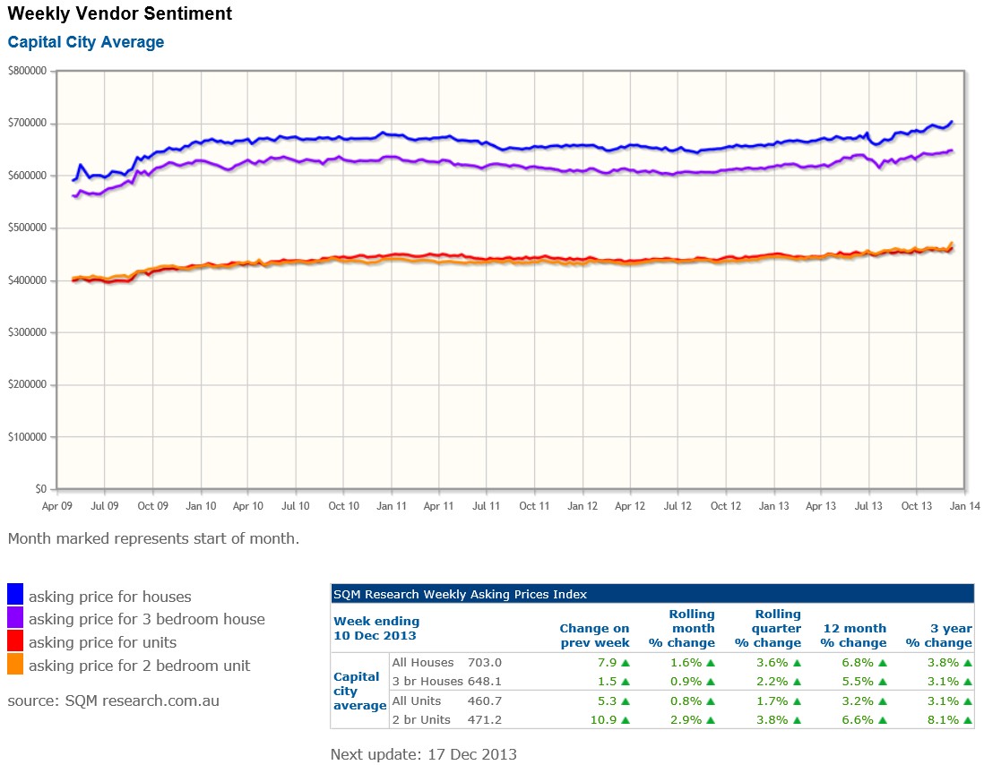
Task: Click the '12 month % change' column header
Action: click(x=853, y=635)
